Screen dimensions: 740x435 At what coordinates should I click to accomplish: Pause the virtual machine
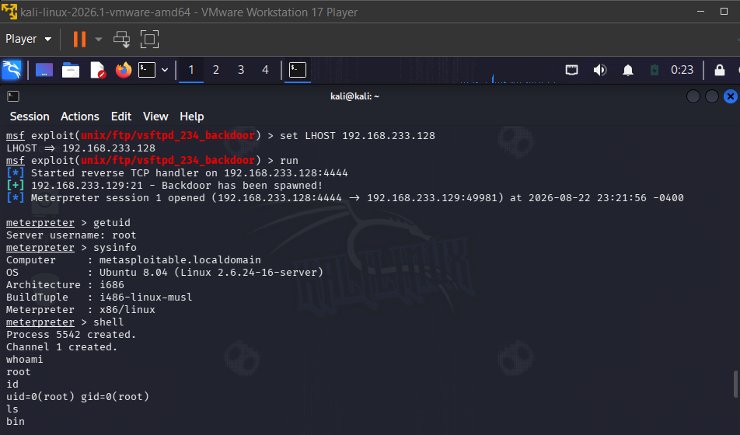(x=79, y=39)
